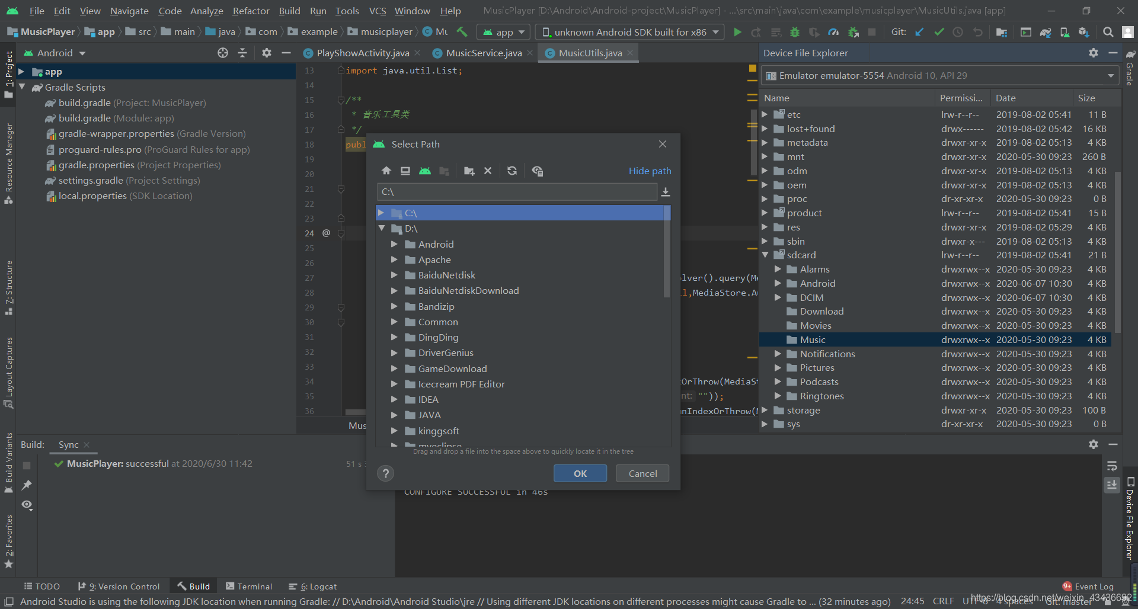Open the VCS menu
Image resolution: width=1138 pixels, height=609 pixels.
pos(377,11)
